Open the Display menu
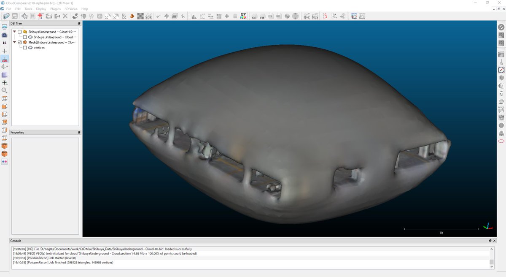The height and width of the screenshot is (277, 506). [41, 9]
